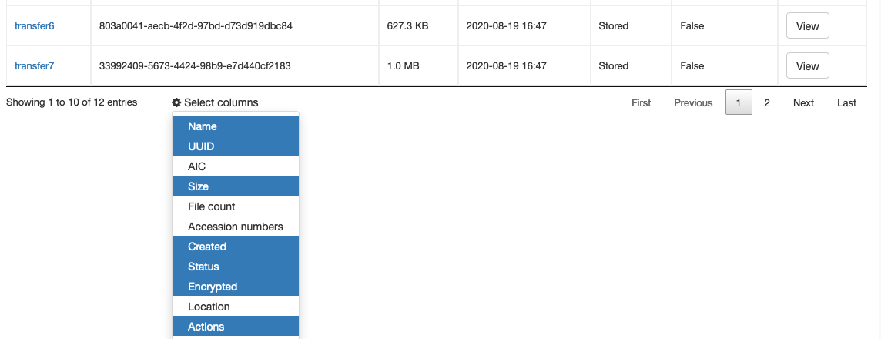Show the File count column

tap(235, 206)
